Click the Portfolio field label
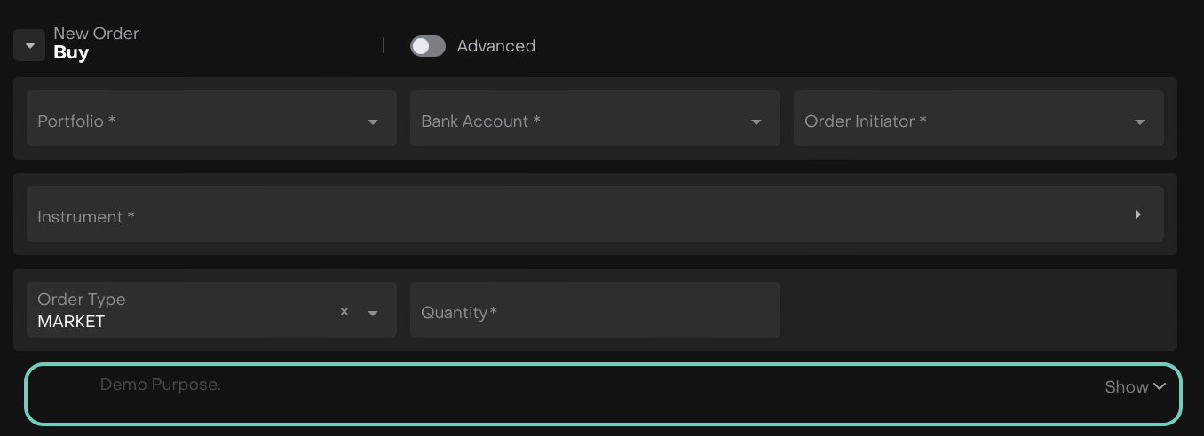 [76, 121]
